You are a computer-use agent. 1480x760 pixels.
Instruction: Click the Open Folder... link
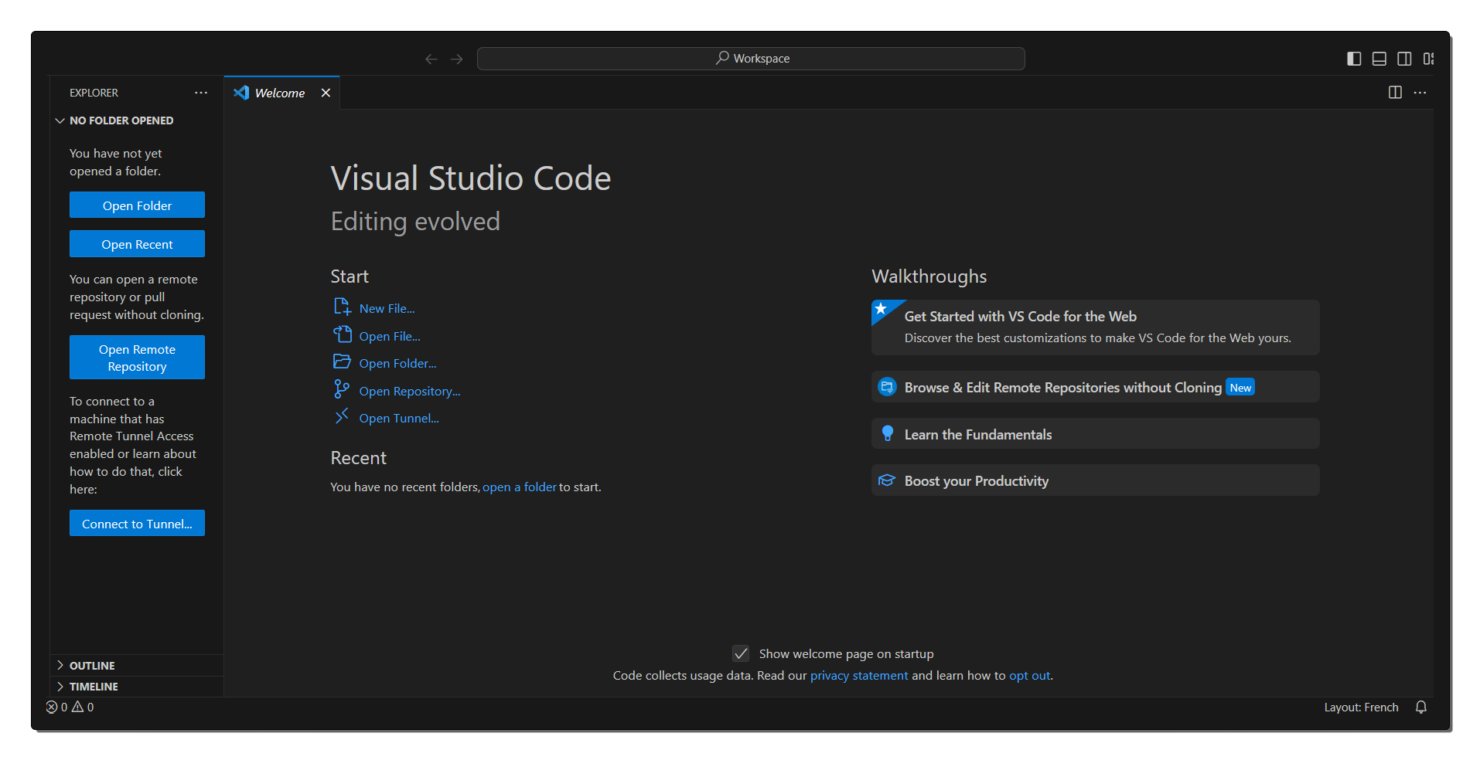coord(397,364)
